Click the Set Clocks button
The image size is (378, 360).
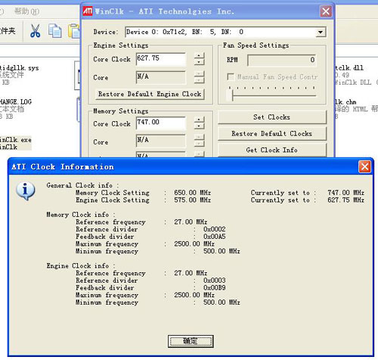[x=272, y=117]
